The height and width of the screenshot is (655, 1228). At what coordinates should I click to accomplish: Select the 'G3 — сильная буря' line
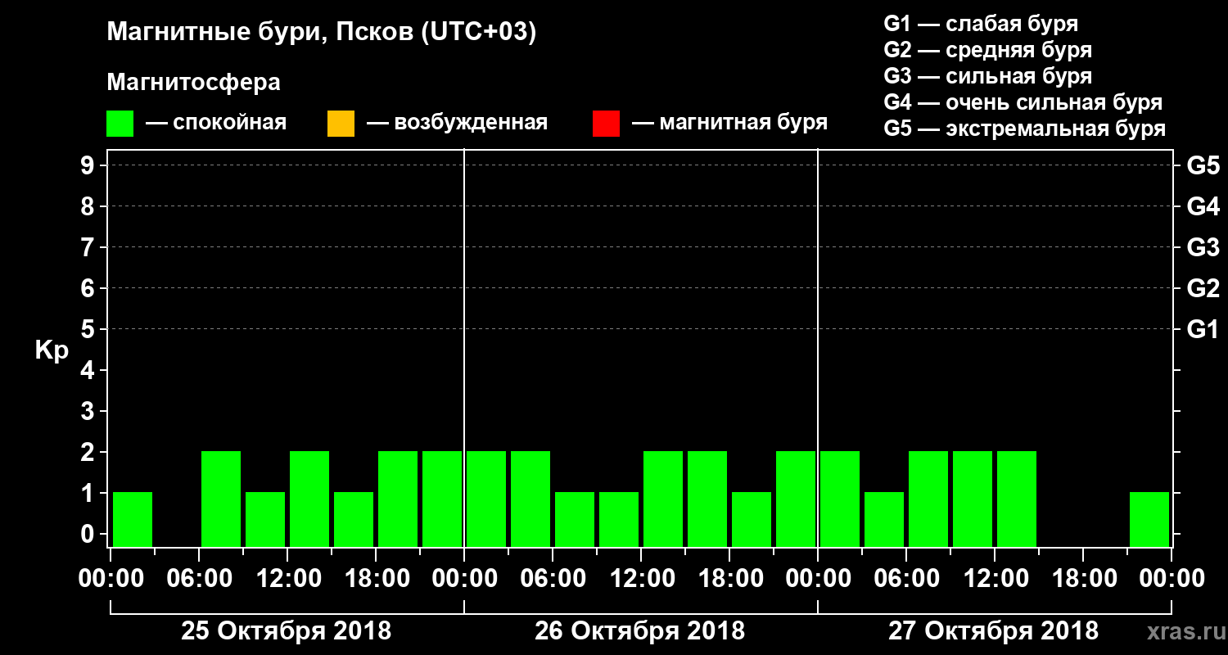987,76
